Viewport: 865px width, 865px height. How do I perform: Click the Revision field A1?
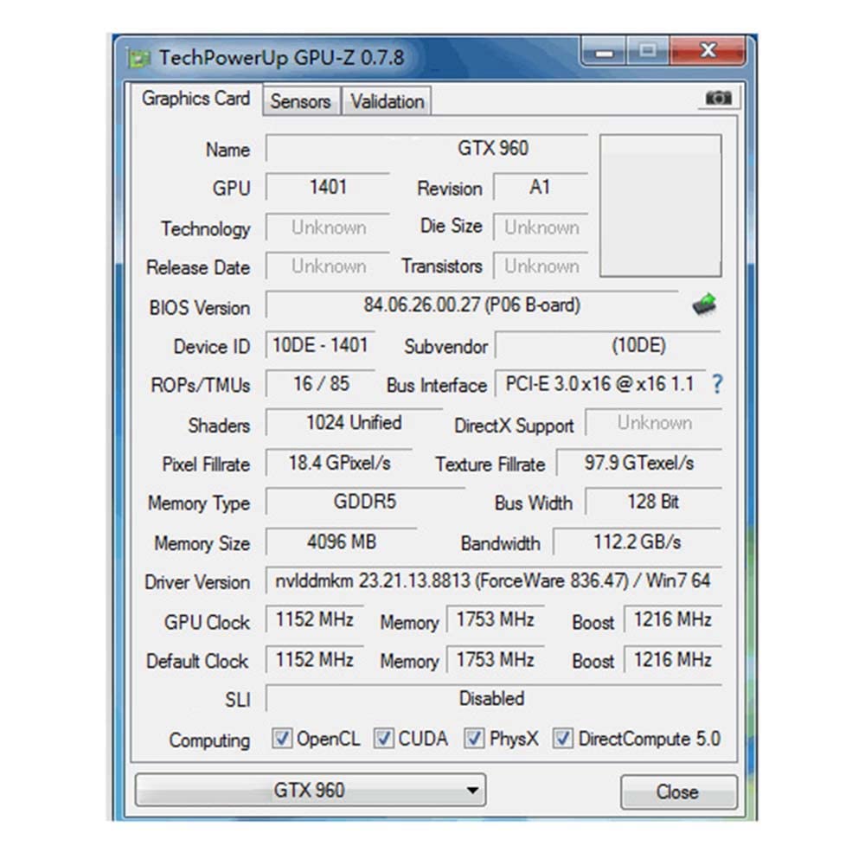(x=541, y=187)
